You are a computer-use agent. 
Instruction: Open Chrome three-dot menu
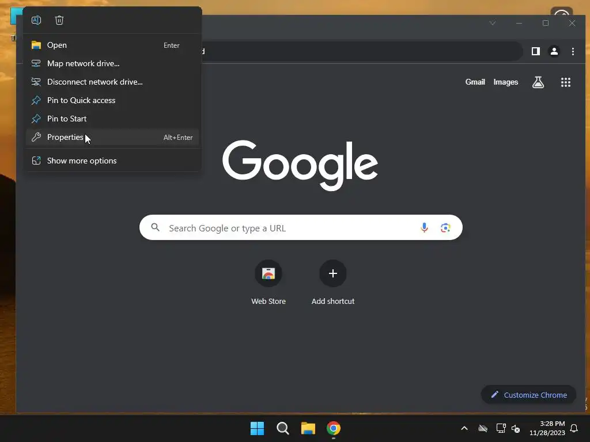tap(573, 51)
